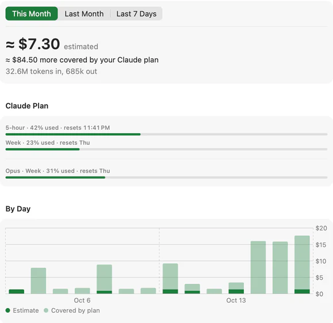The height and width of the screenshot is (323, 333).
Task: Click the tallest bar at chart's right end
Action: (x=302, y=264)
